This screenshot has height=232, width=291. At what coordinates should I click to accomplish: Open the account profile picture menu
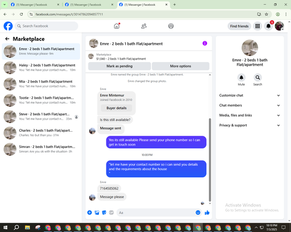coord(279,26)
